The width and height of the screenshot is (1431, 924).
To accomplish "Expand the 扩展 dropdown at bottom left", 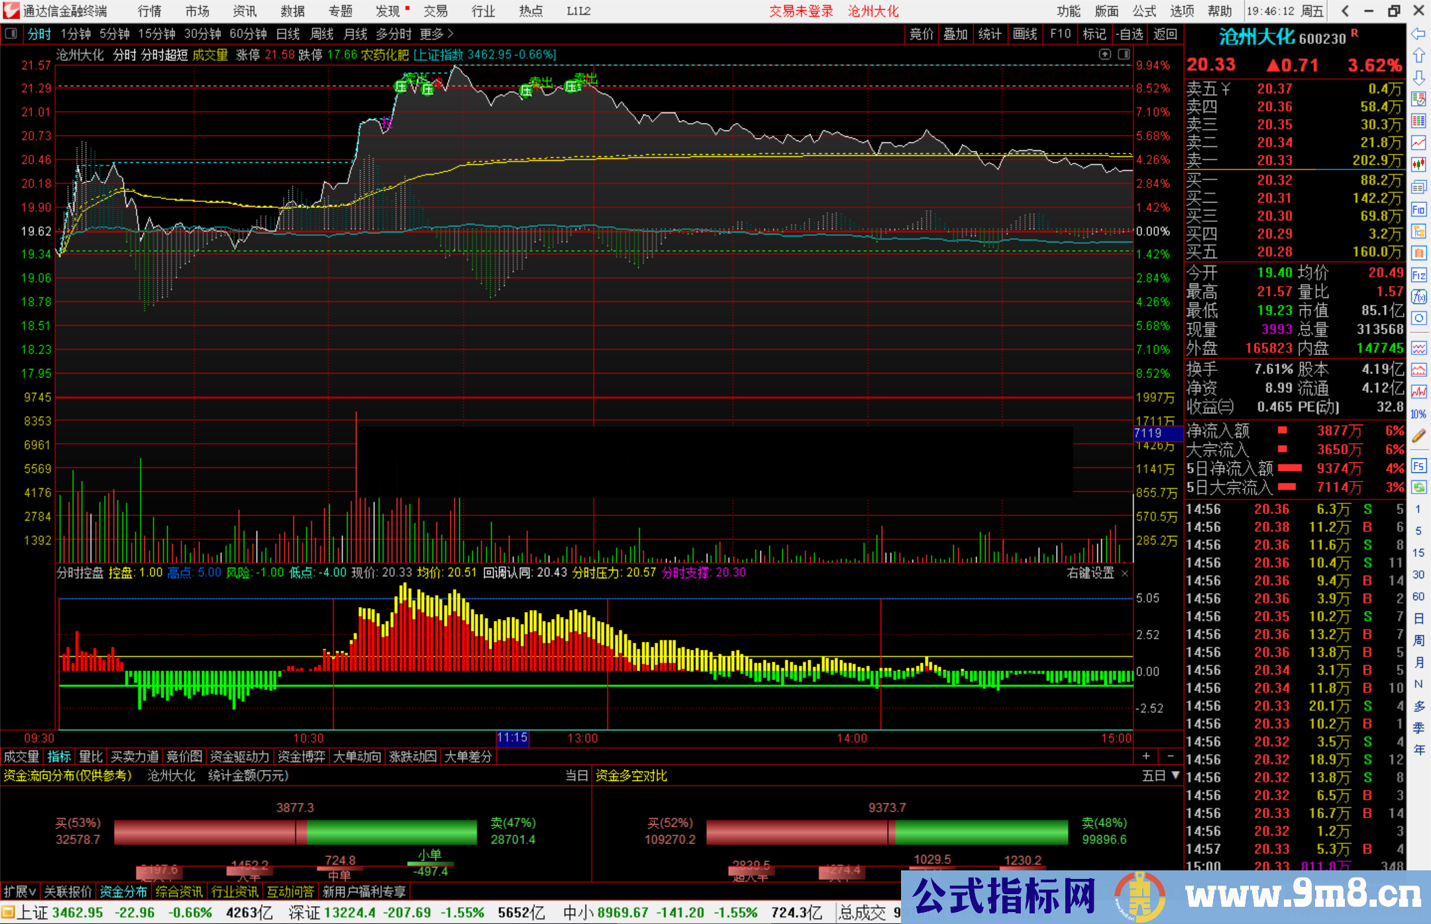I will point(20,892).
